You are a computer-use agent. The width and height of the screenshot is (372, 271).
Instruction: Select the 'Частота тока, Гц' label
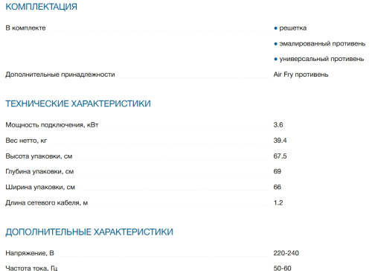point(31,268)
